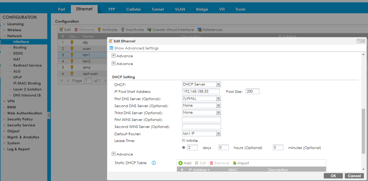This screenshot has width=368, height=181.
Task: Click the Create Virtual Interface icon
Action: tap(149, 29)
